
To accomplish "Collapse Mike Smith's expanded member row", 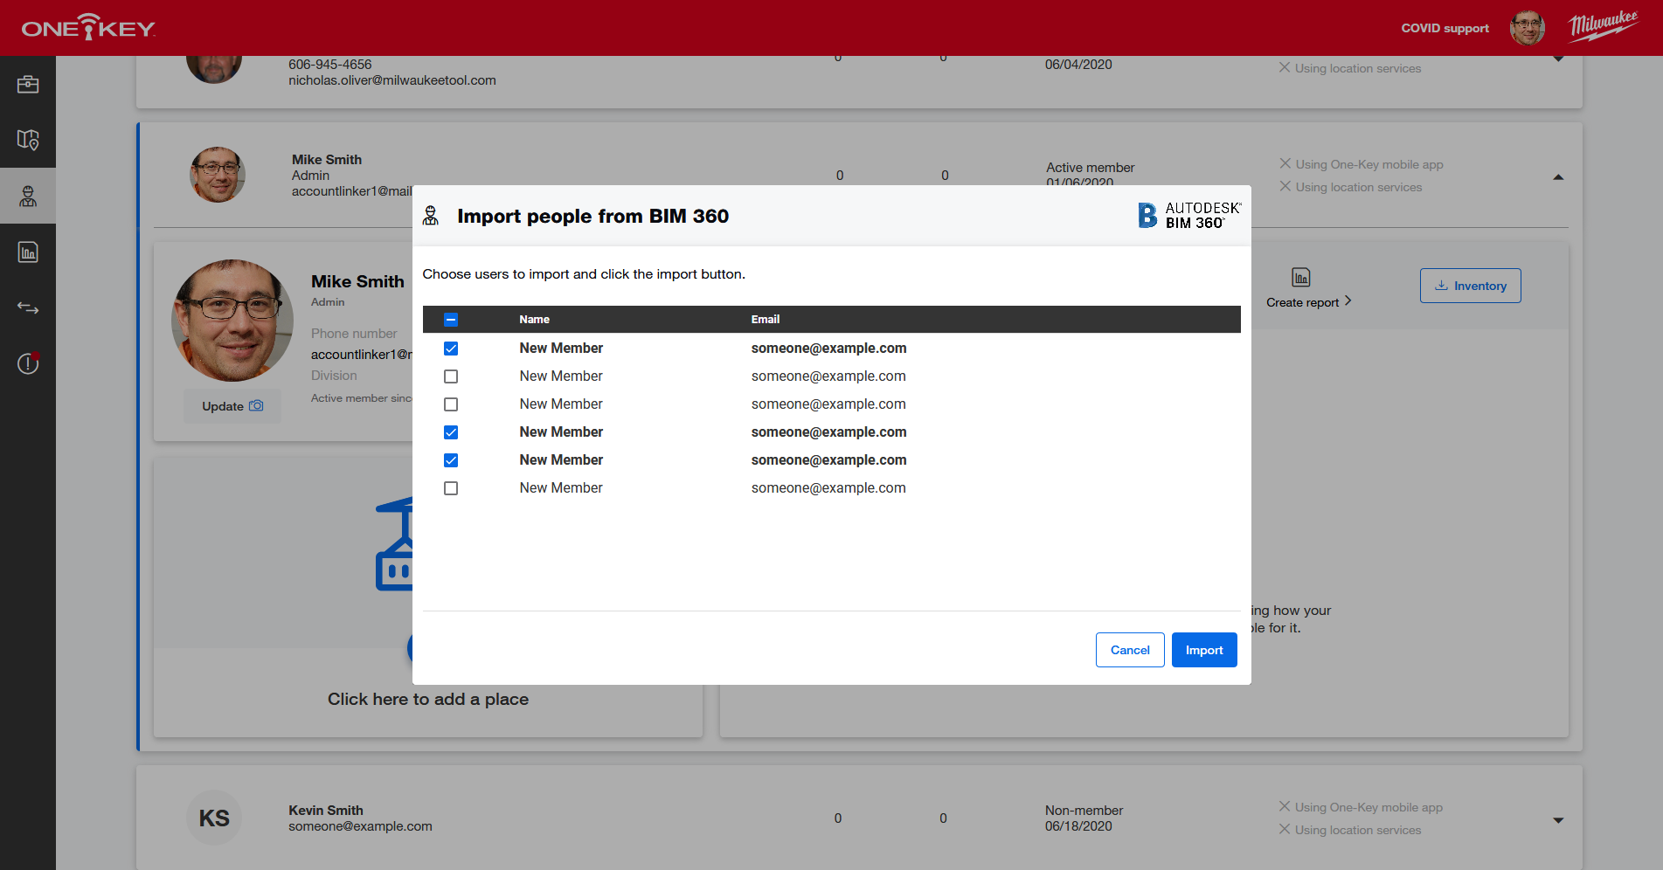I will [x=1558, y=177].
